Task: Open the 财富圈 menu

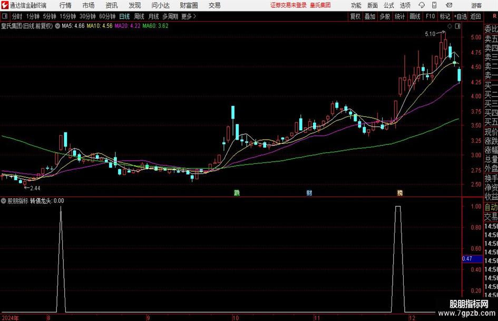Action: pos(189,5)
